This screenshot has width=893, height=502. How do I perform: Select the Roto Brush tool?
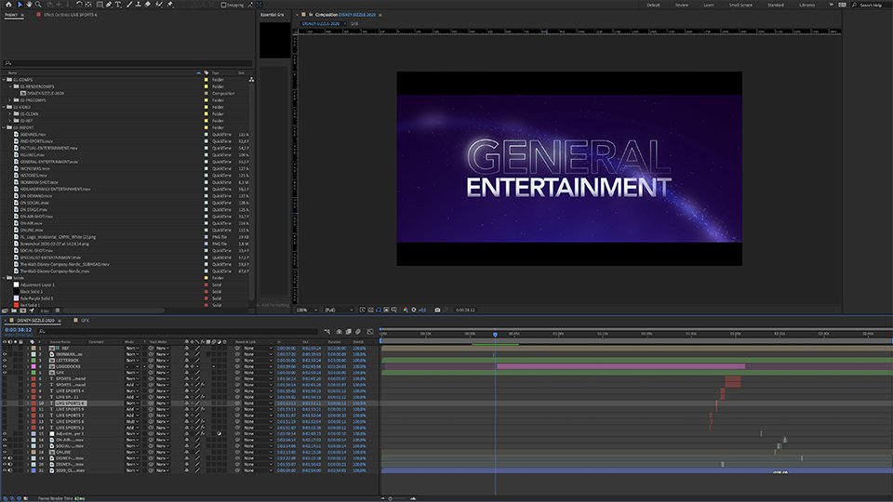pyautogui.click(x=159, y=4)
